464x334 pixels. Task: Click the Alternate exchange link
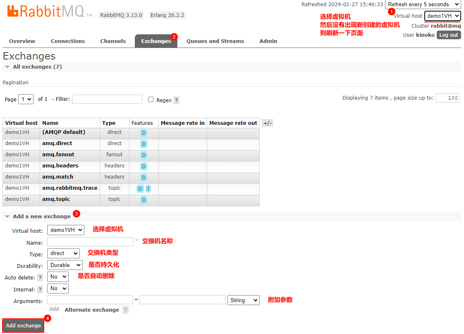[92, 310]
